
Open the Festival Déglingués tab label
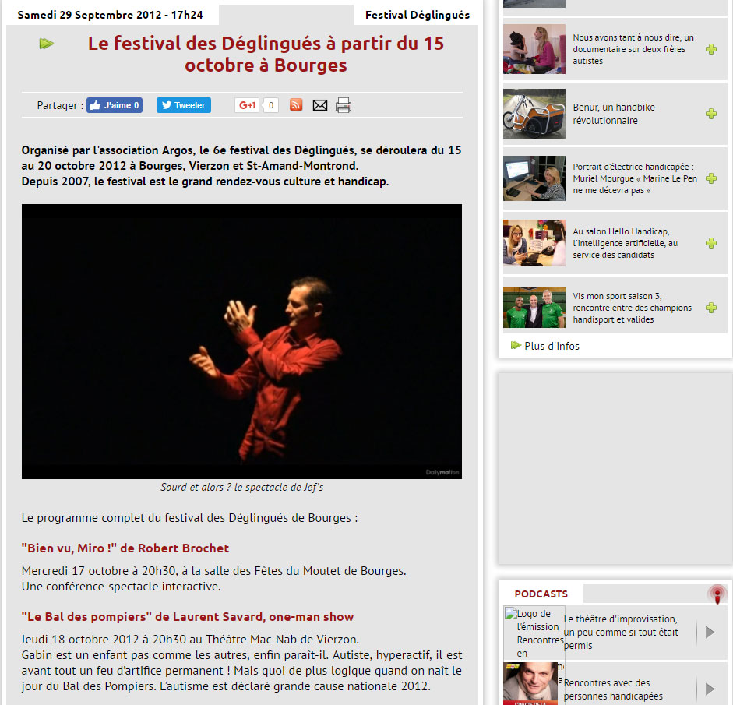pos(418,15)
